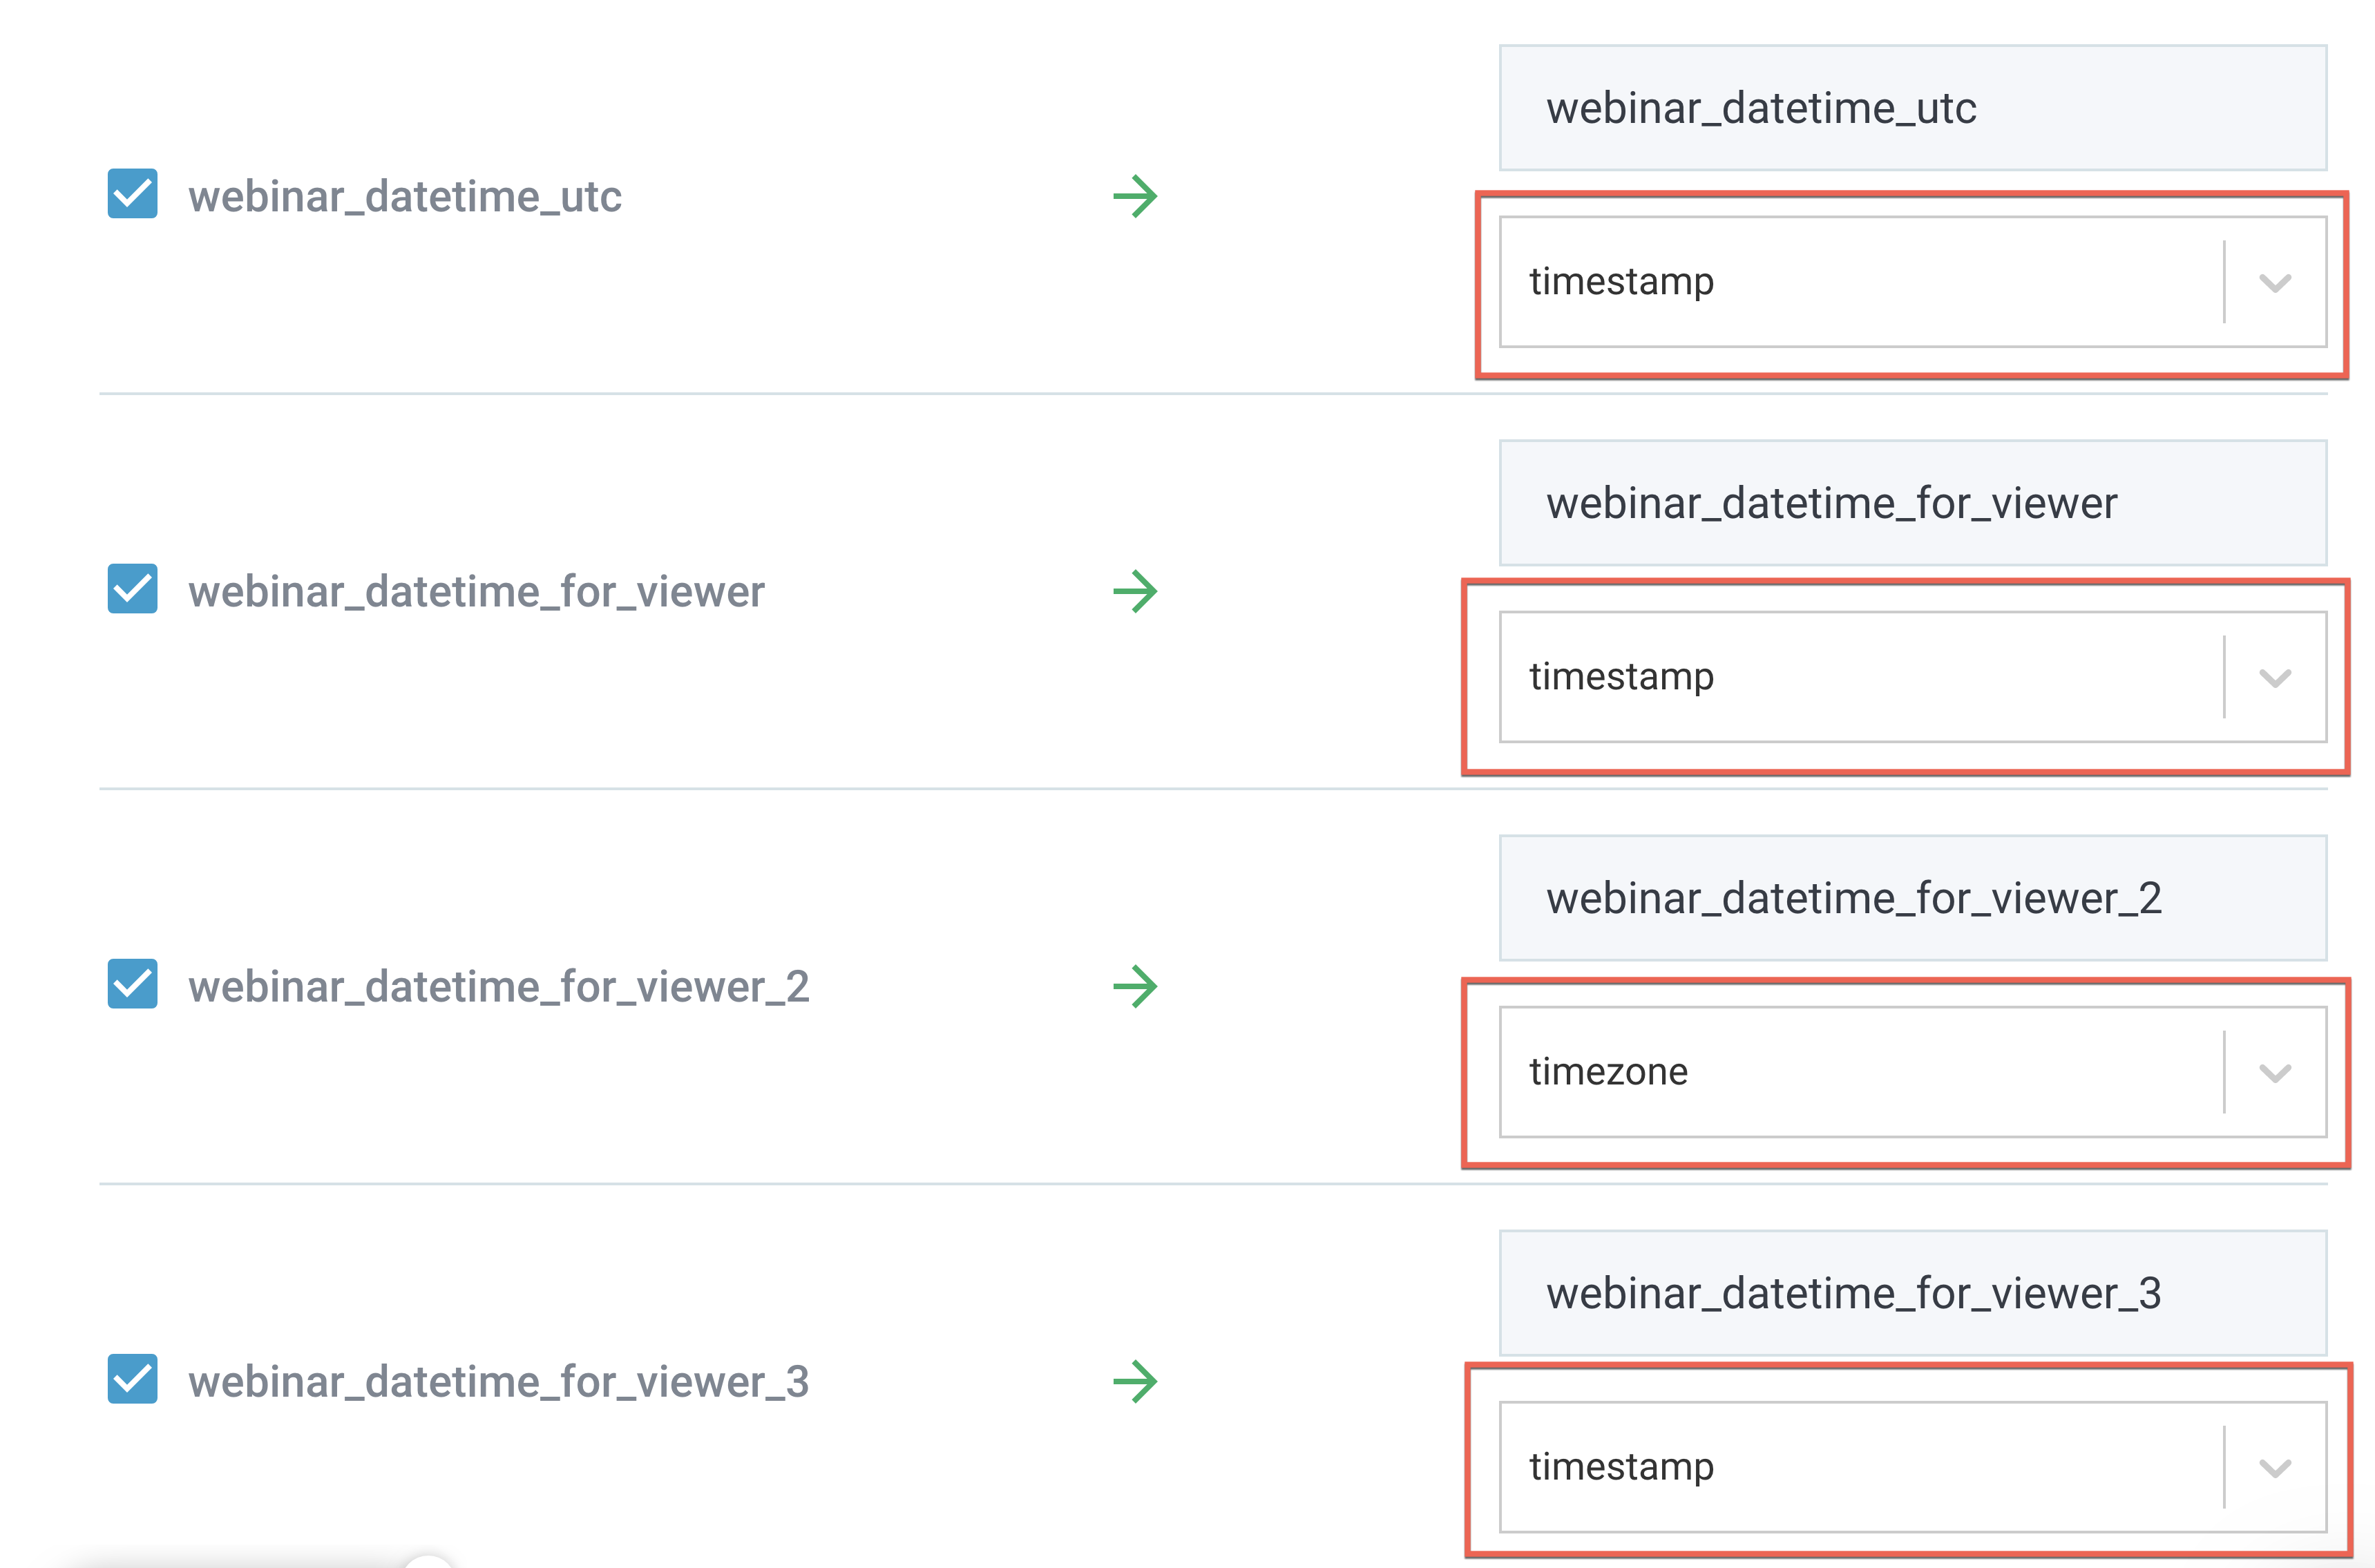Click the green arrow beside webinar_datetime_for_viewer

click(x=1136, y=591)
